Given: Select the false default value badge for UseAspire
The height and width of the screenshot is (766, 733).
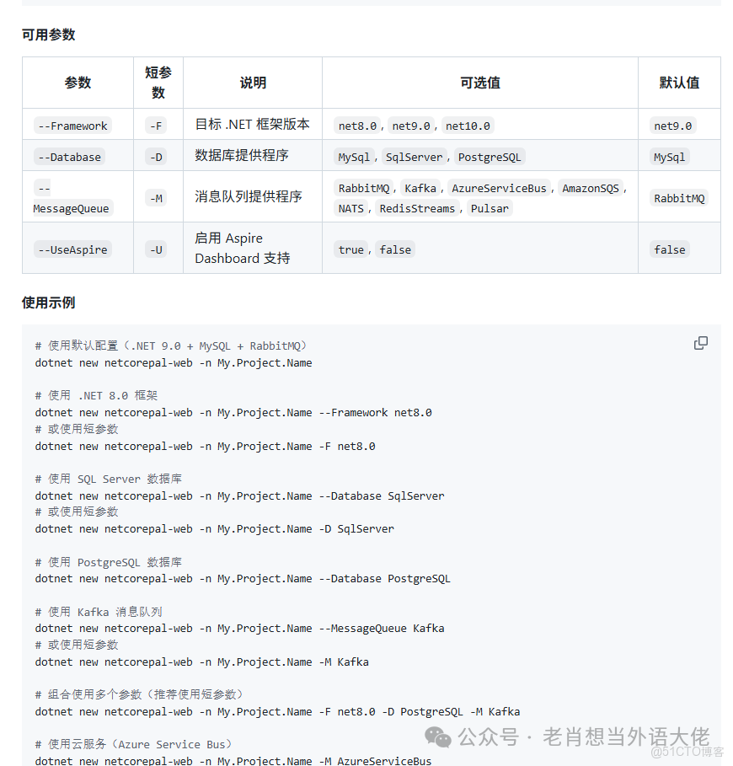Looking at the screenshot, I should pos(669,249).
